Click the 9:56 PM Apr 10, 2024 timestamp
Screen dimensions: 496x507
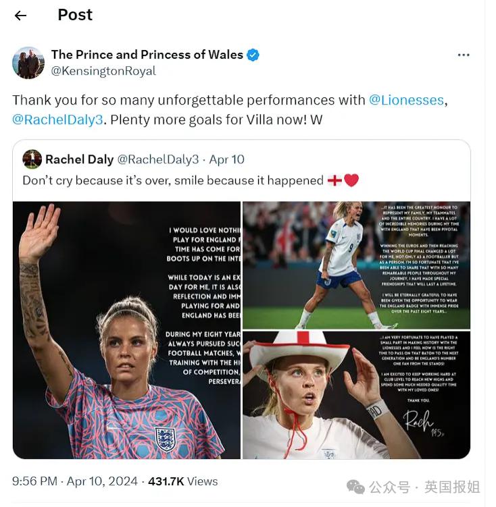(75, 481)
